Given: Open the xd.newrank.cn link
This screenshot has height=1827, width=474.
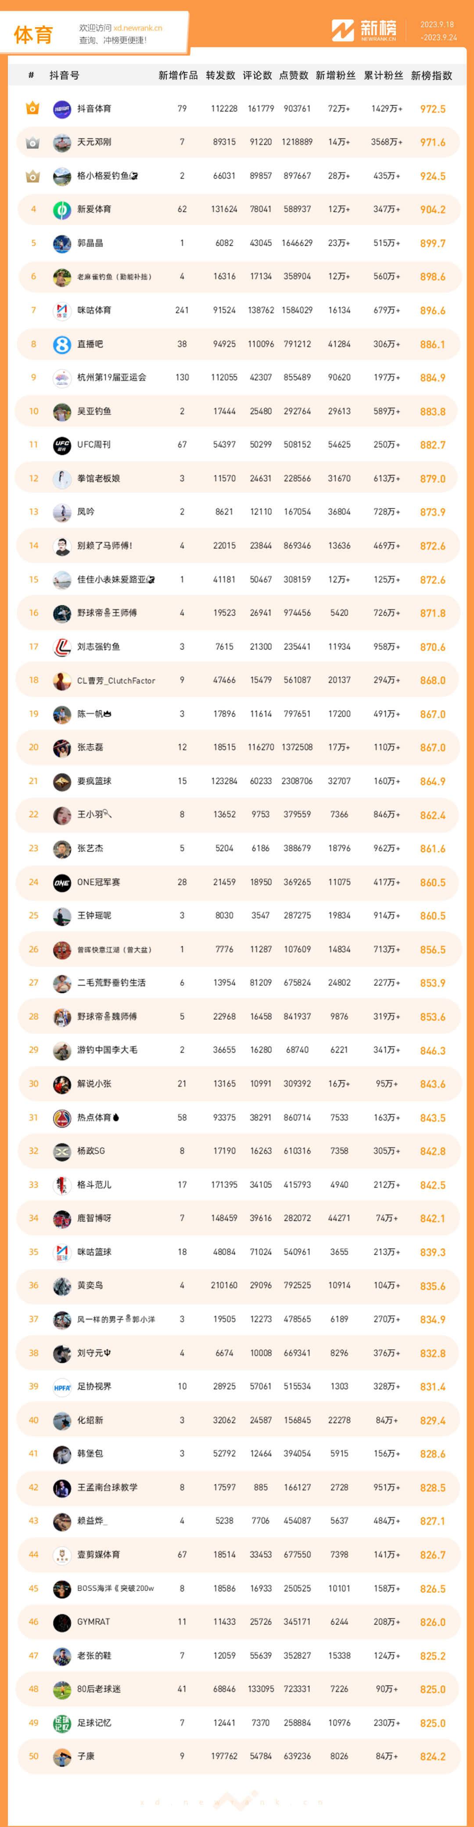Looking at the screenshot, I should (x=137, y=29).
